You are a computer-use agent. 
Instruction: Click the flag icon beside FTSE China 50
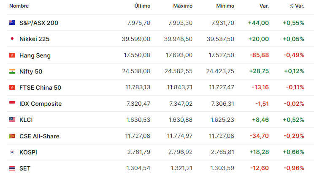(12, 87)
